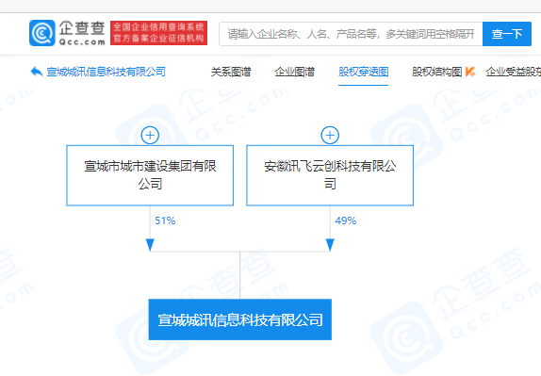The image size is (541, 376).
Task: Click the 查一下 search button
Action: (x=507, y=34)
